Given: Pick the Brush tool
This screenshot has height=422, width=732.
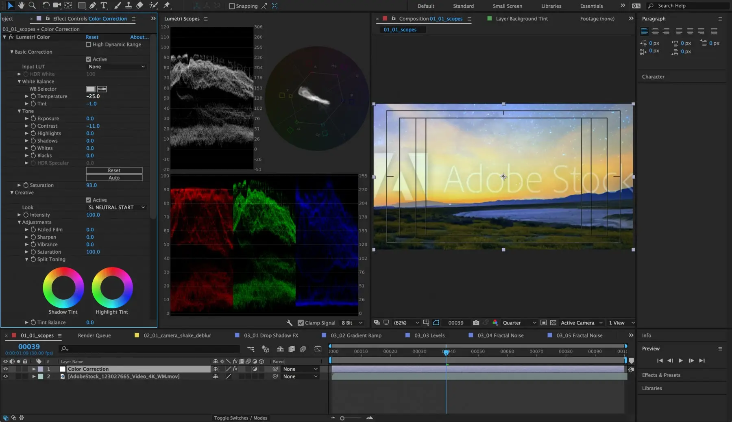Looking at the screenshot, I should 118,6.
